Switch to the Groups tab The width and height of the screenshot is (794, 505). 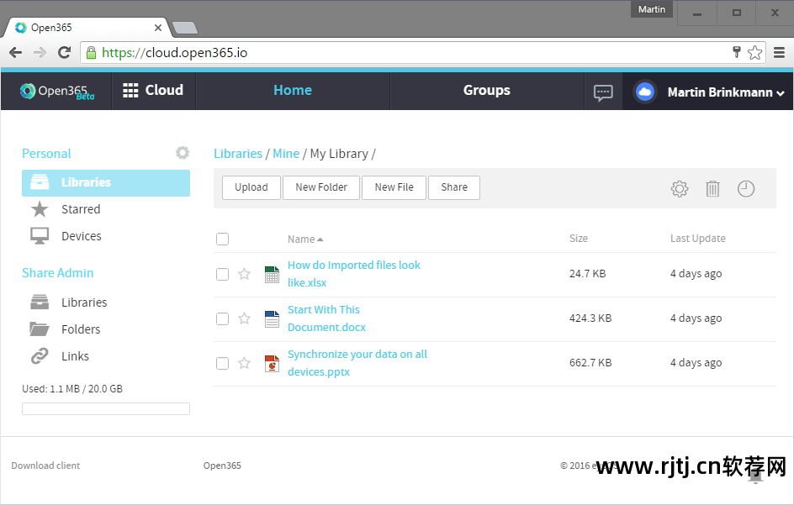tap(487, 91)
